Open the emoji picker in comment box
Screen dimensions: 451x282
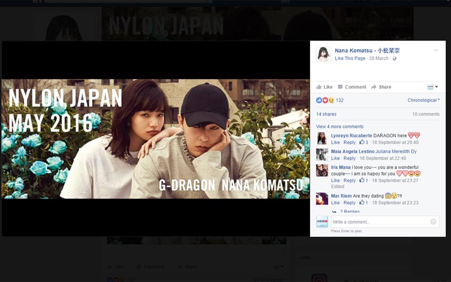pyautogui.click(x=433, y=222)
